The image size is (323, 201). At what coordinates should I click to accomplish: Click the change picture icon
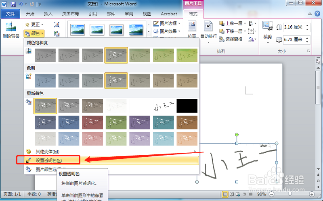(x=57, y=33)
